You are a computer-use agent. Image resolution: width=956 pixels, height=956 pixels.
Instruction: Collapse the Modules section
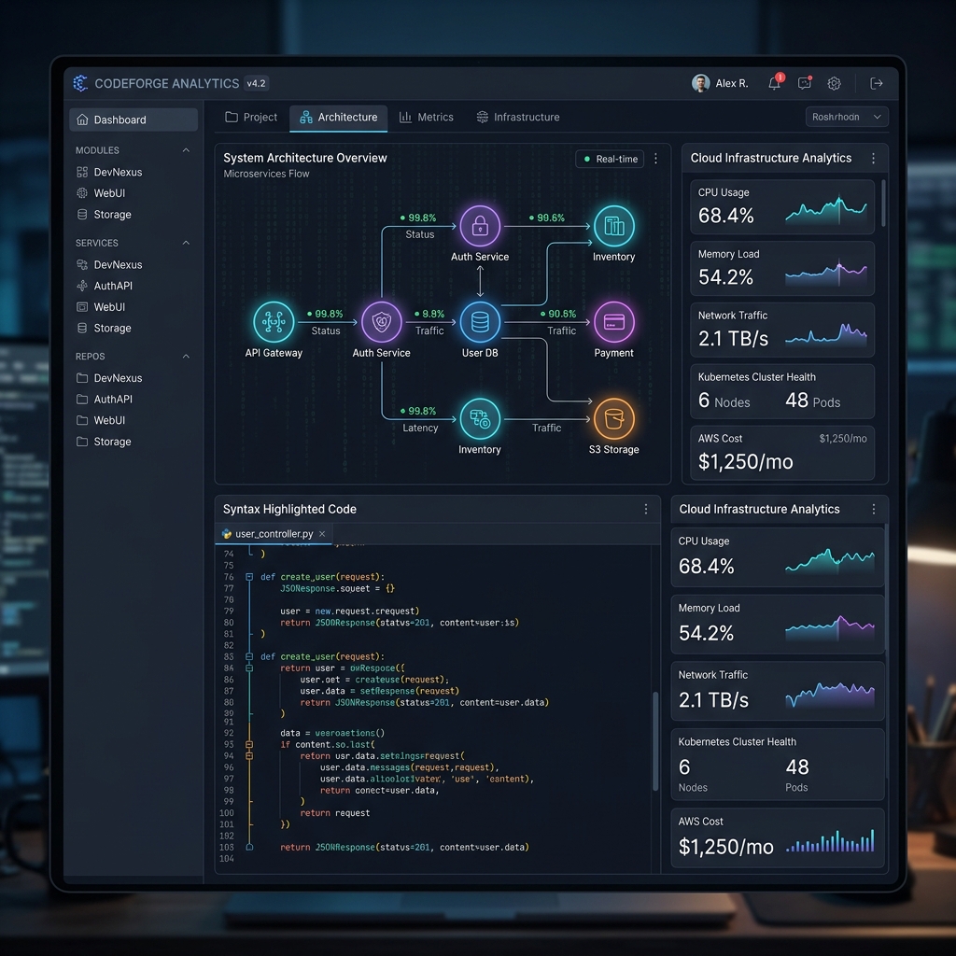(186, 150)
